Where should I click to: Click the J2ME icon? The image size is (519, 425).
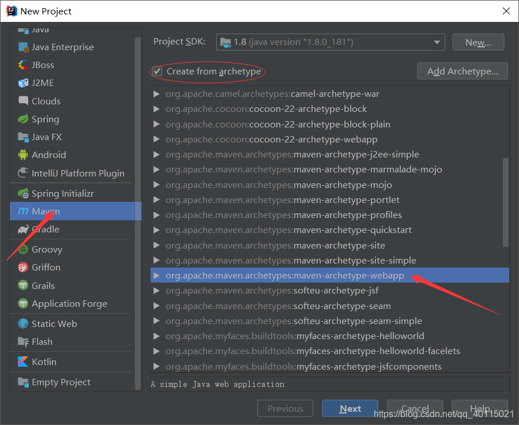23,82
